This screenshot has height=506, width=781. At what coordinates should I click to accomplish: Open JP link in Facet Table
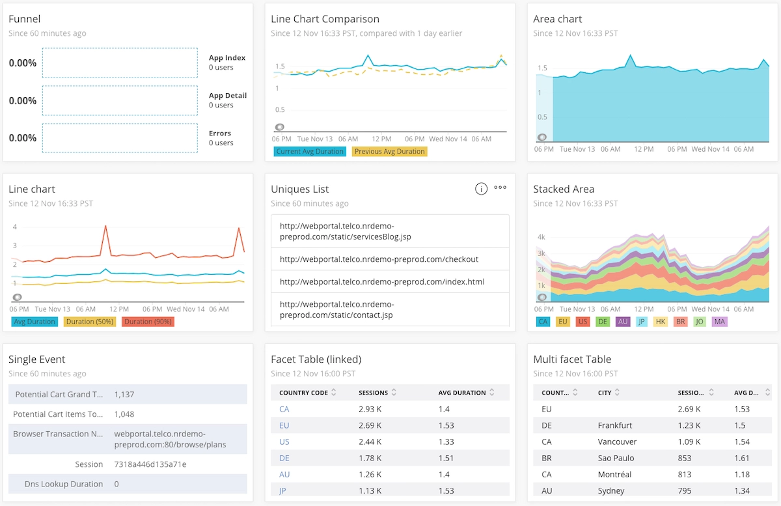click(282, 490)
